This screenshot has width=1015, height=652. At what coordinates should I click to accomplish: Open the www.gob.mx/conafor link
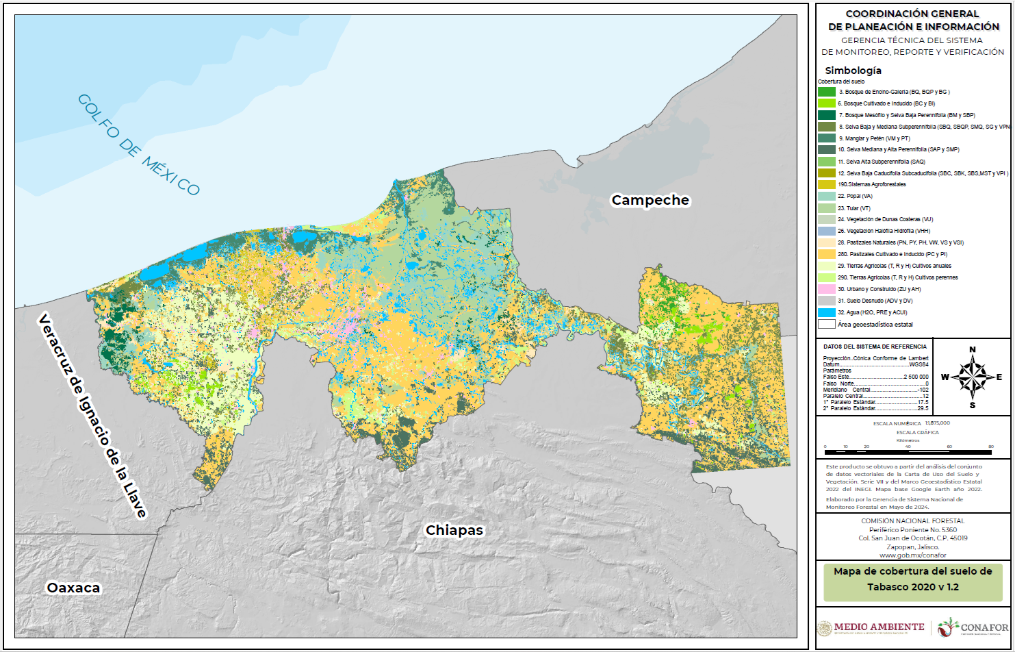[x=912, y=555]
